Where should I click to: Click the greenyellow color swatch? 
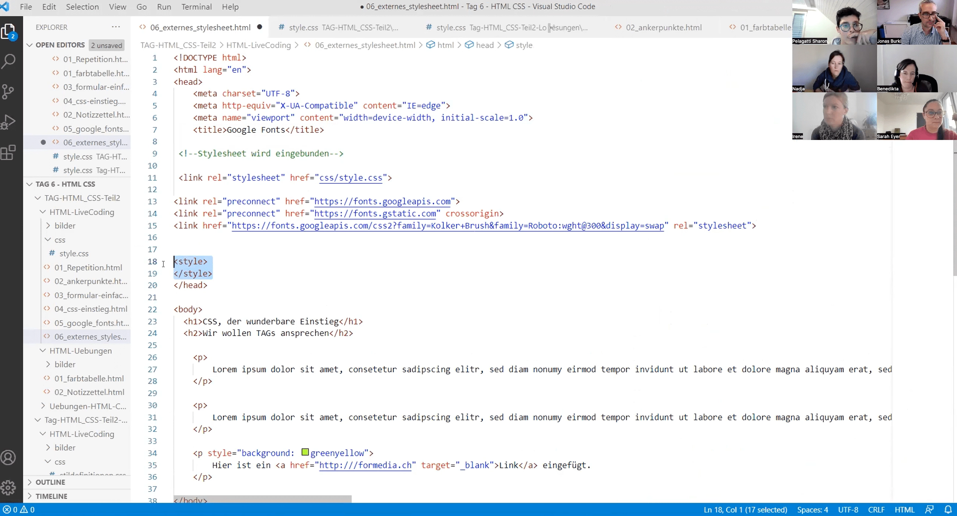pyautogui.click(x=305, y=452)
